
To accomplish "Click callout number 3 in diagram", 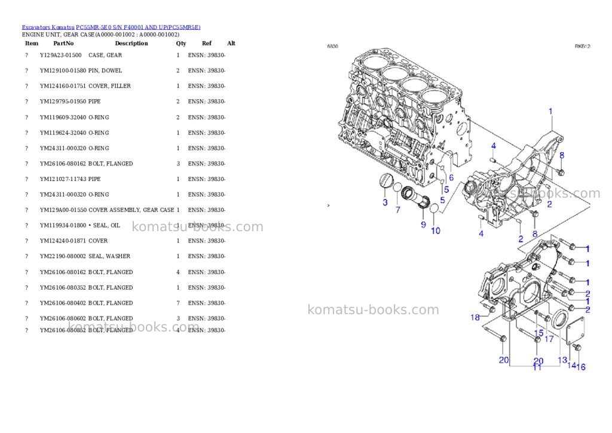I will click(x=385, y=202).
